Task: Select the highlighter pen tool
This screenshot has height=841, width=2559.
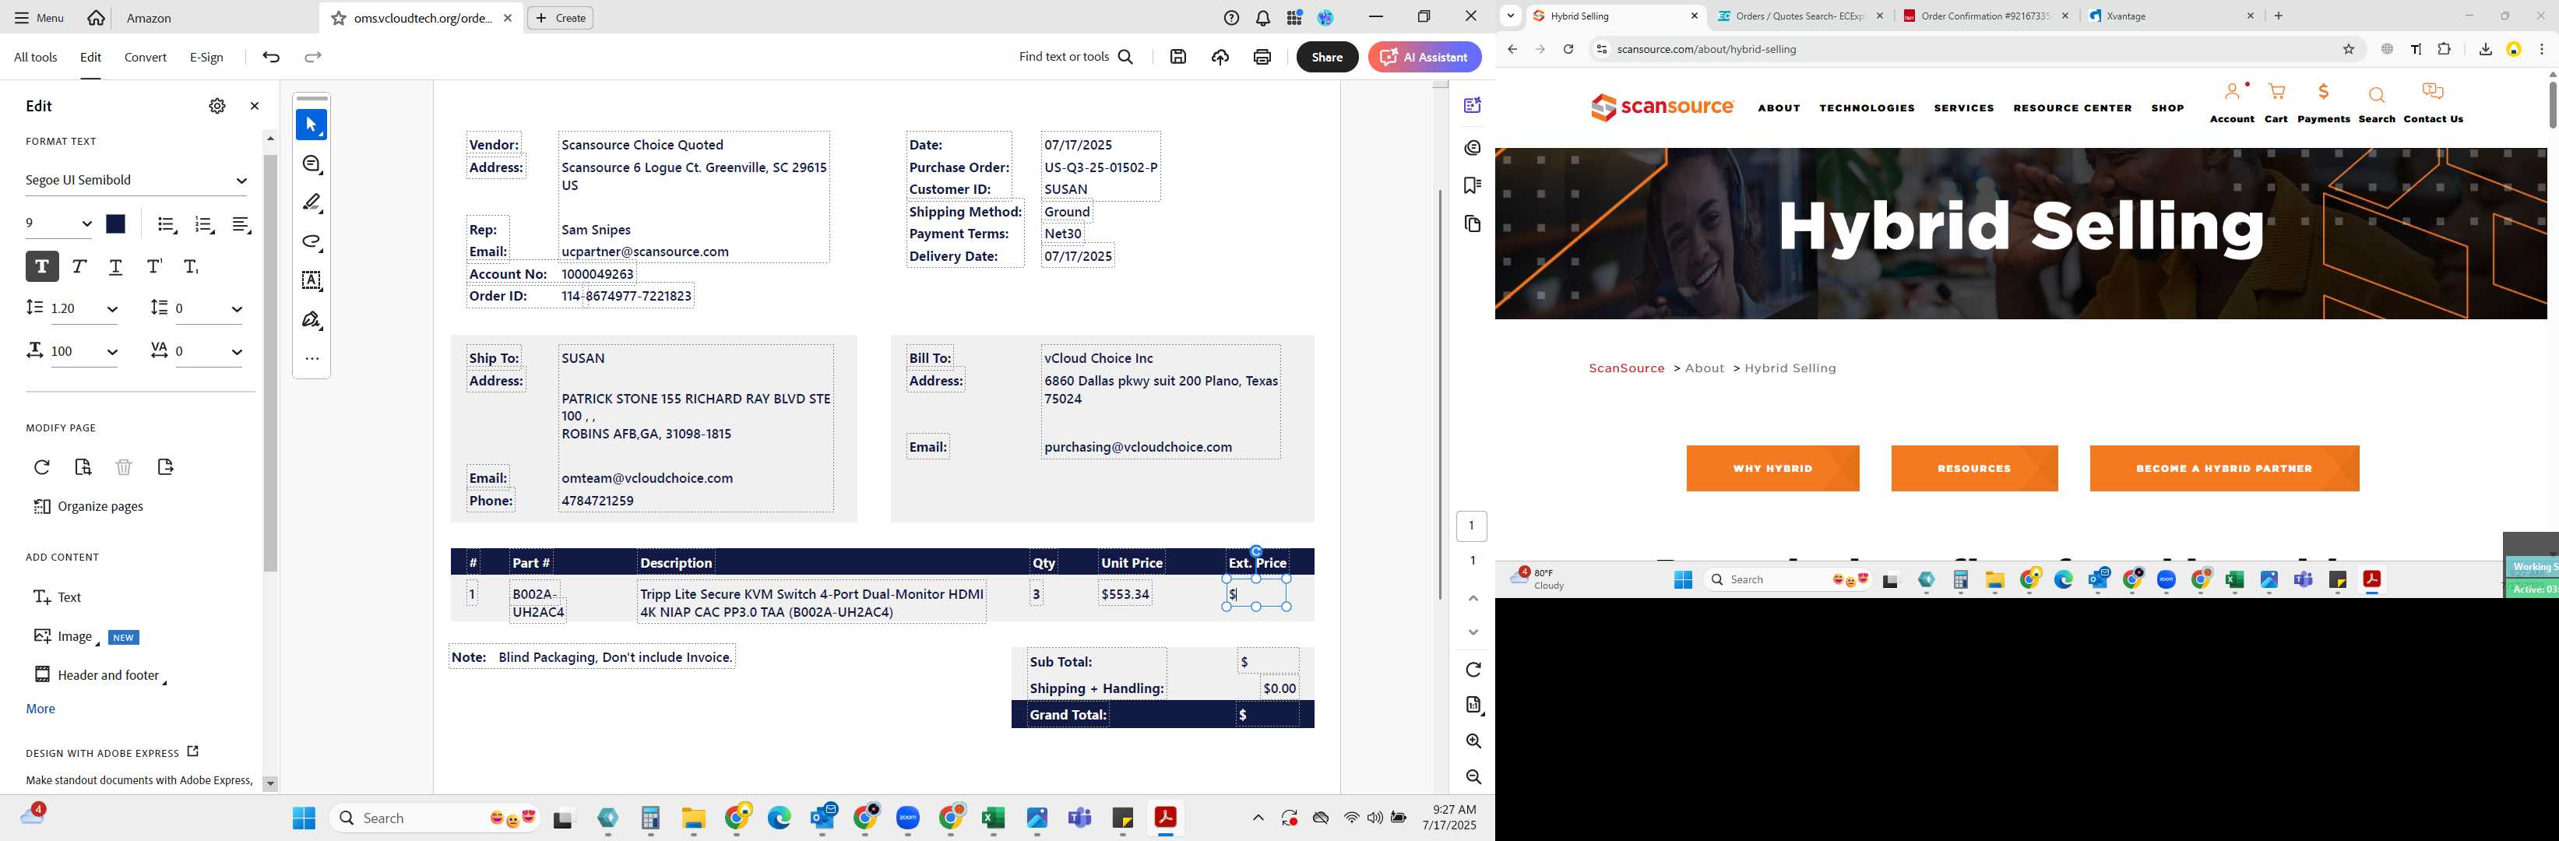Action: coord(312,202)
